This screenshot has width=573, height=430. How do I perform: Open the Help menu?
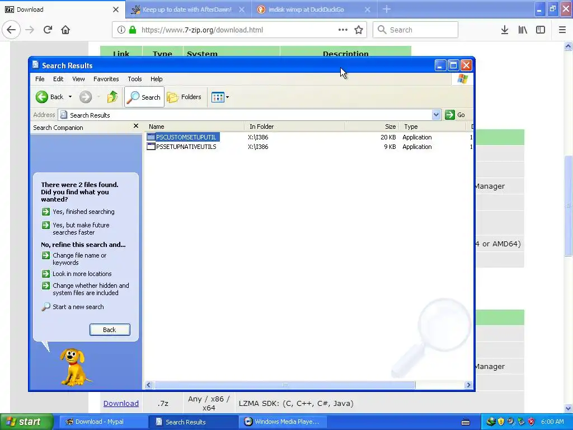coord(157,79)
